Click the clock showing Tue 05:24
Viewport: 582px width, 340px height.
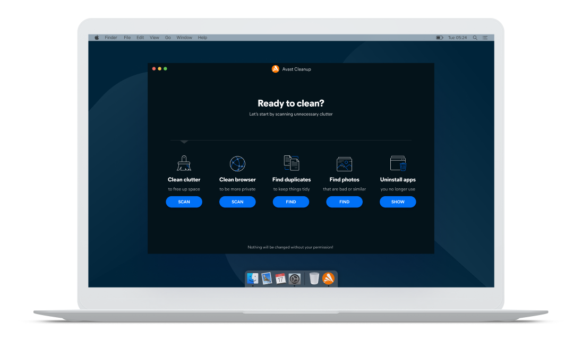(457, 38)
